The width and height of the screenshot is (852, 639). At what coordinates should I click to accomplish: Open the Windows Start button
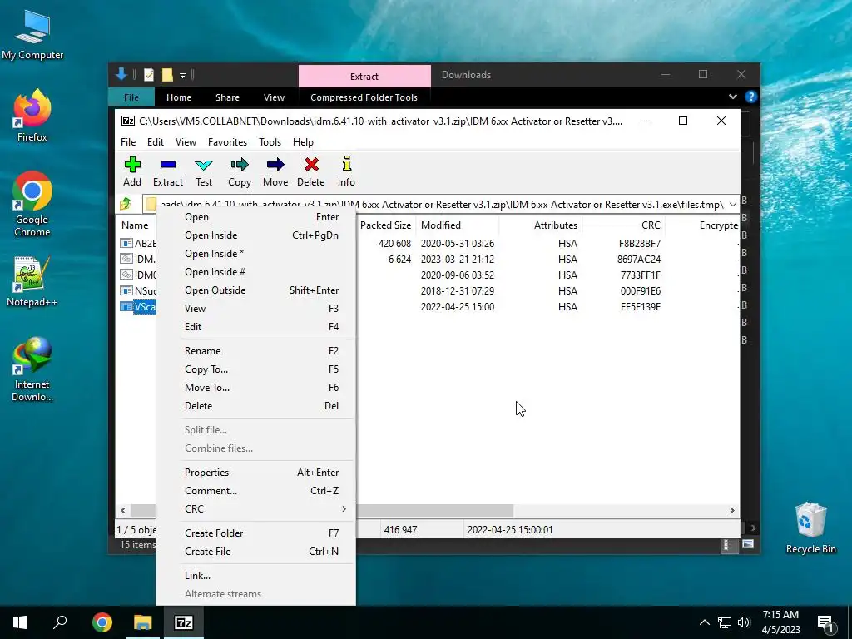[x=20, y=622]
